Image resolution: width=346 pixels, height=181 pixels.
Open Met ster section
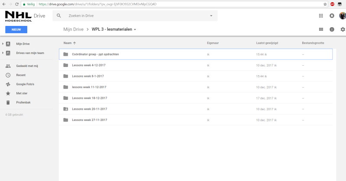pos(22,93)
